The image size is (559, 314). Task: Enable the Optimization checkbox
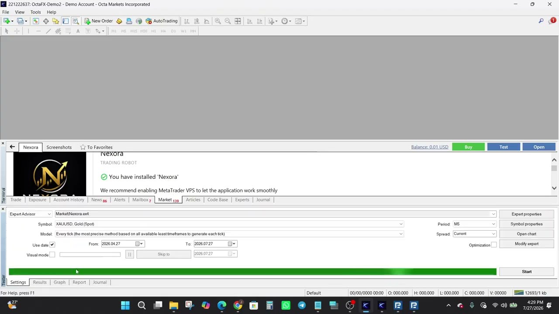[x=494, y=245]
